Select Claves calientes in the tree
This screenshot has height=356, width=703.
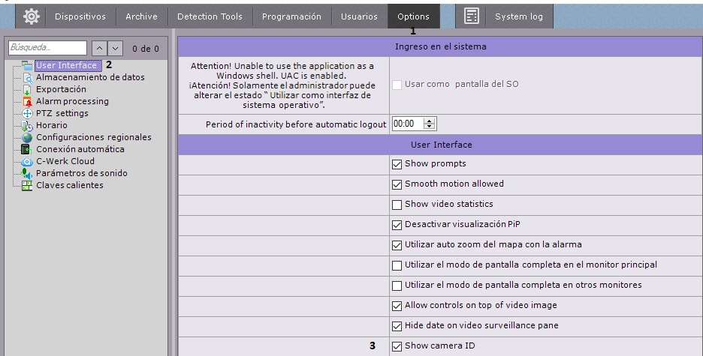click(69, 185)
